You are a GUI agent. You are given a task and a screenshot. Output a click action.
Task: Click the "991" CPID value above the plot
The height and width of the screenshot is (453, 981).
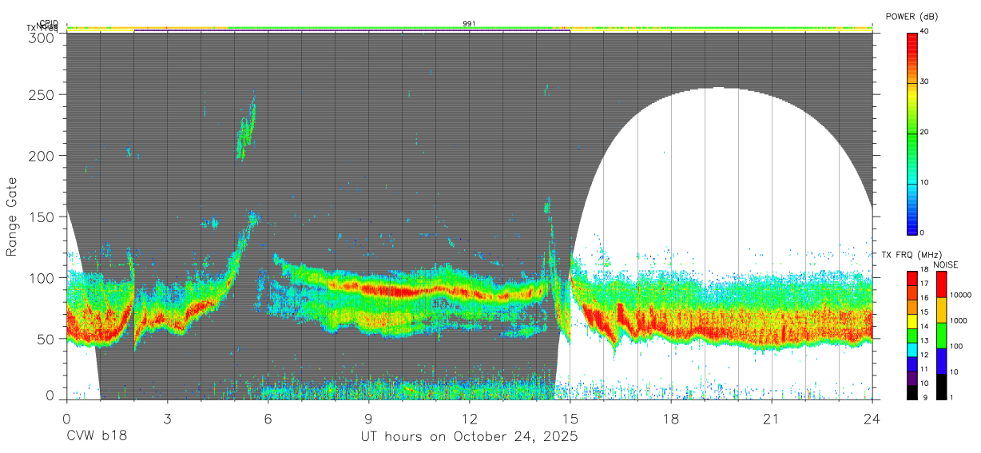[x=469, y=24]
